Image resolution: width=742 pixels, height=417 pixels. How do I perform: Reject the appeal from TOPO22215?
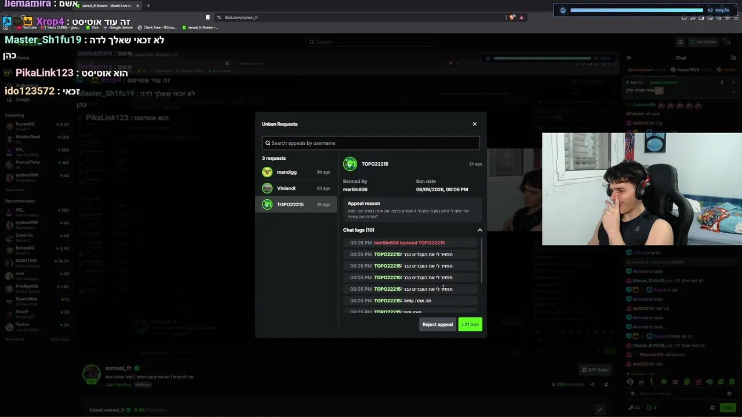pyautogui.click(x=437, y=324)
